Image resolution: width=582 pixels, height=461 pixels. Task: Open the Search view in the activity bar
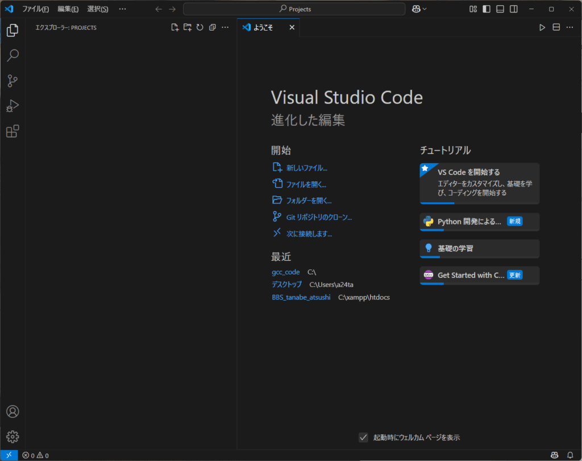13,55
